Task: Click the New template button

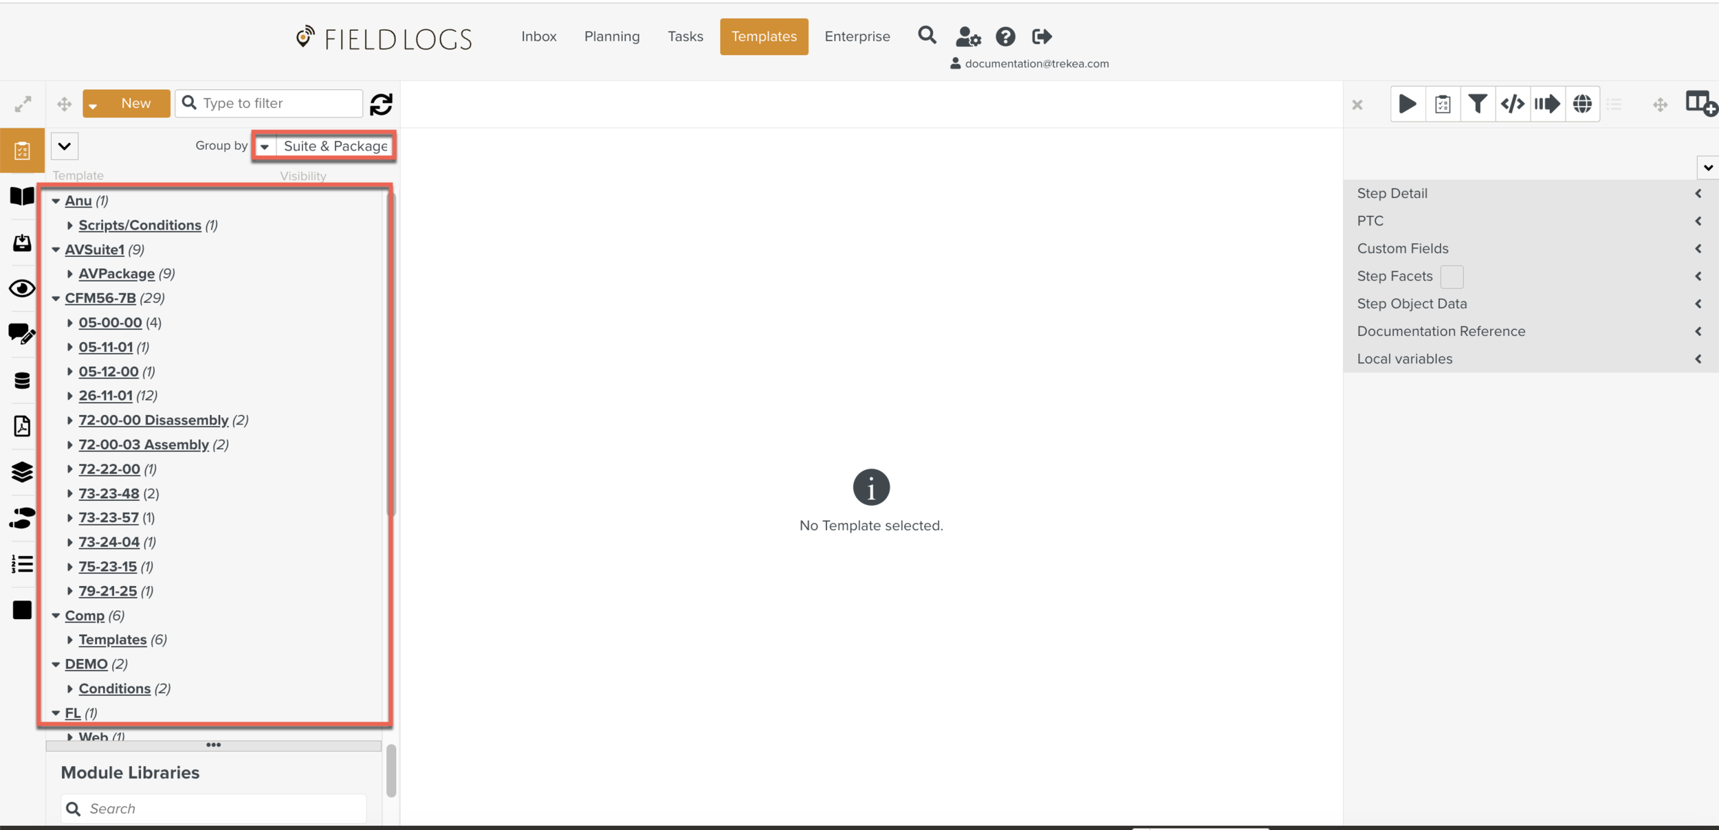Action: [135, 103]
